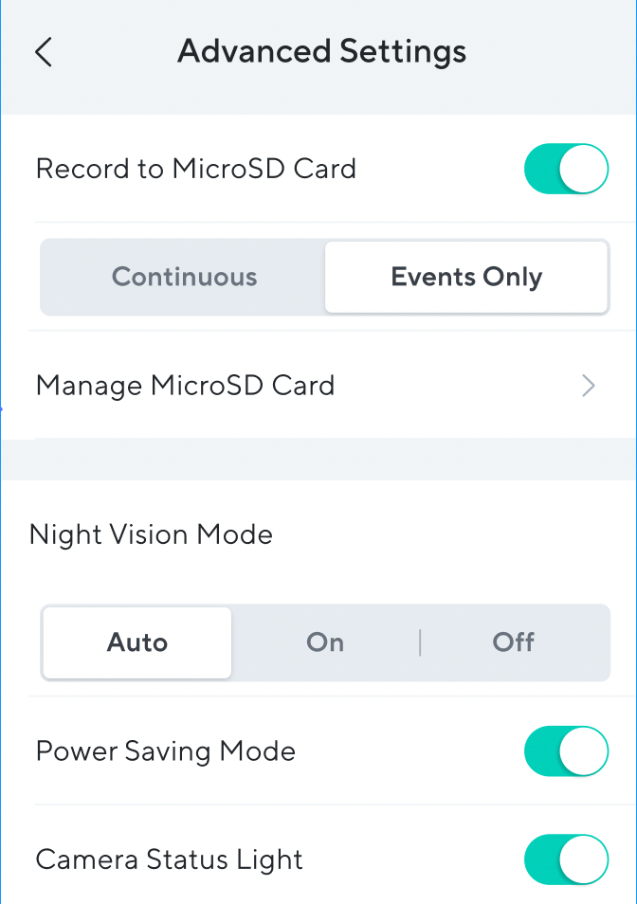This screenshot has height=904, width=637.
Task: Switch to Continuous mode for MicroSD recording
Action: [x=184, y=277]
